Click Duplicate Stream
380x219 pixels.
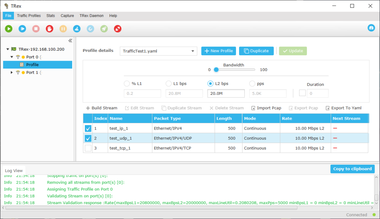181,108
